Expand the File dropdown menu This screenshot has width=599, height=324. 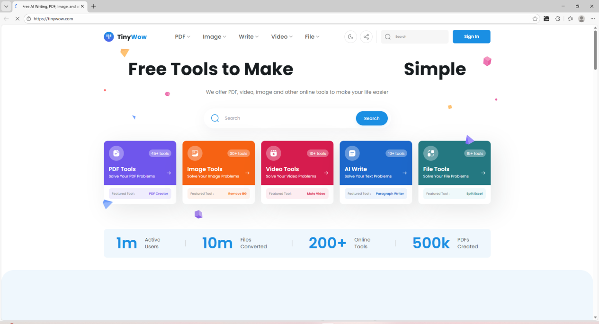coord(312,36)
